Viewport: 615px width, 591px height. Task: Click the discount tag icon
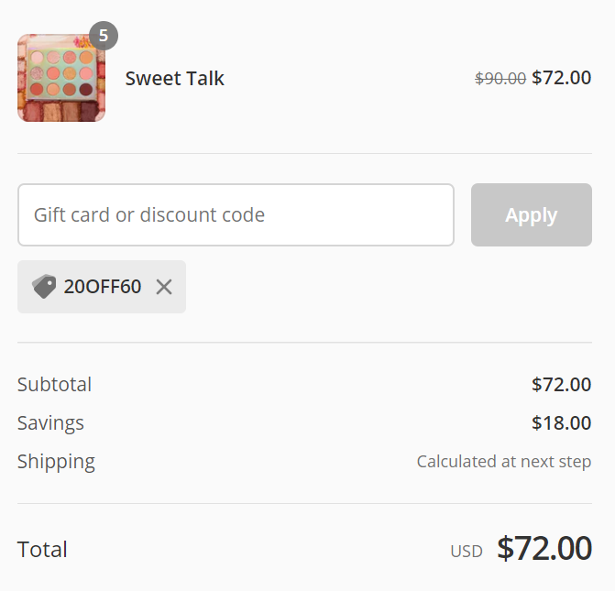pos(44,286)
